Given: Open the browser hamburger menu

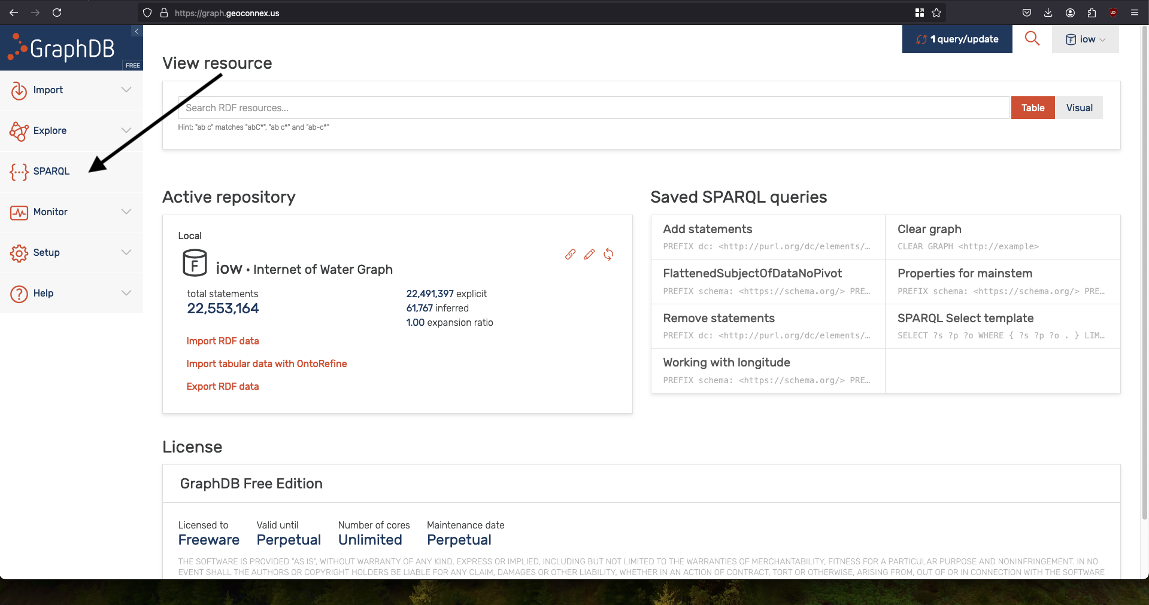Looking at the screenshot, I should (x=1134, y=13).
